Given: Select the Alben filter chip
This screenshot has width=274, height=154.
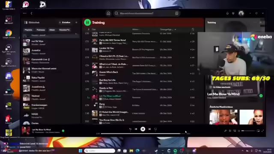Looking at the screenshot, I should tap(52, 30).
